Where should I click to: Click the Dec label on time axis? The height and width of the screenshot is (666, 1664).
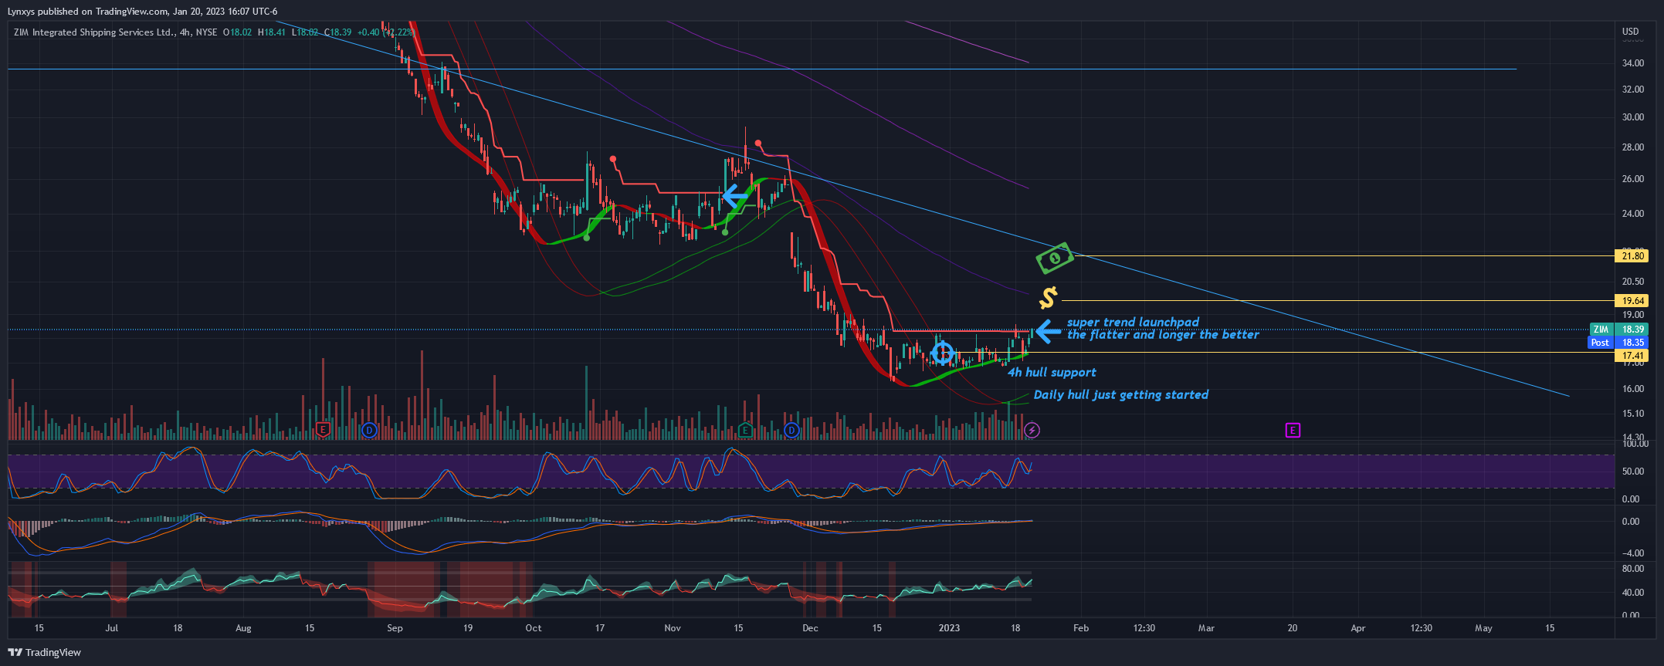810,628
